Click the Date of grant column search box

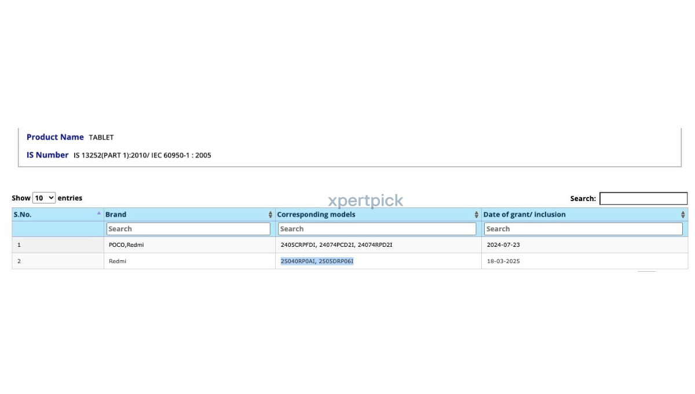pyautogui.click(x=583, y=229)
